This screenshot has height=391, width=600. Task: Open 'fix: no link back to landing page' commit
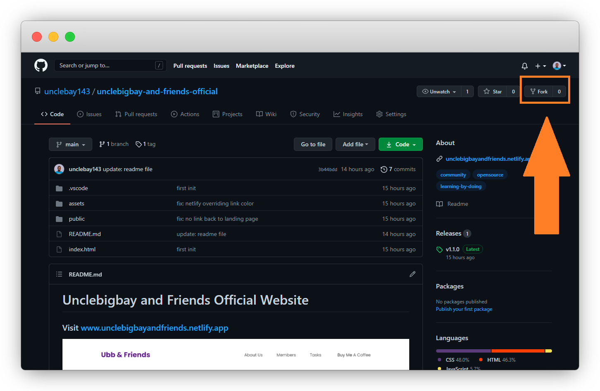217,219
